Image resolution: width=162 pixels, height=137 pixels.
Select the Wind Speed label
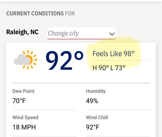pyautogui.click(x=25, y=117)
